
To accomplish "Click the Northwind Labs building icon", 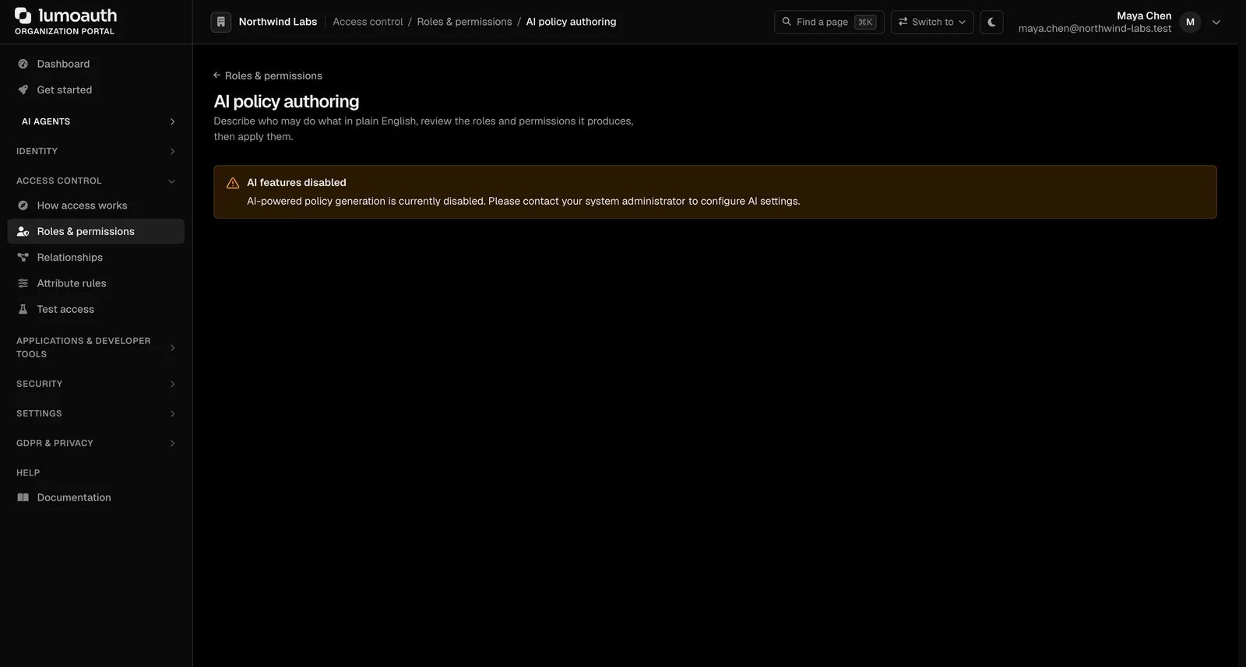I will click(221, 22).
